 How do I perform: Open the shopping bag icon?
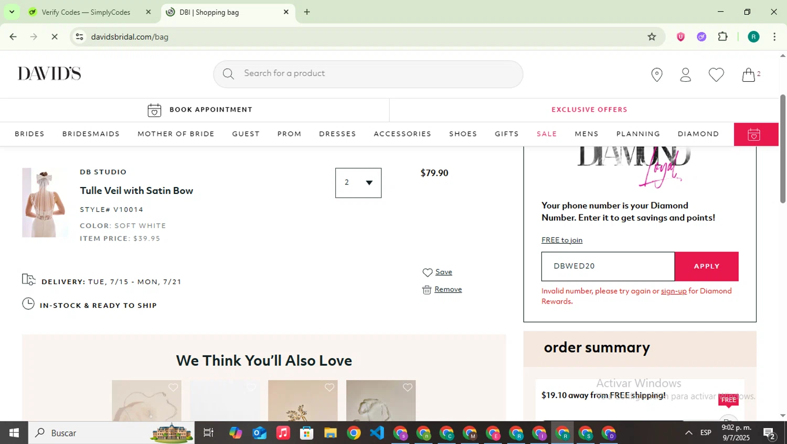[x=749, y=75]
